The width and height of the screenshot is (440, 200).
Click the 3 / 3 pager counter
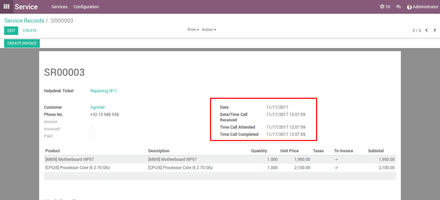tap(416, 30)
